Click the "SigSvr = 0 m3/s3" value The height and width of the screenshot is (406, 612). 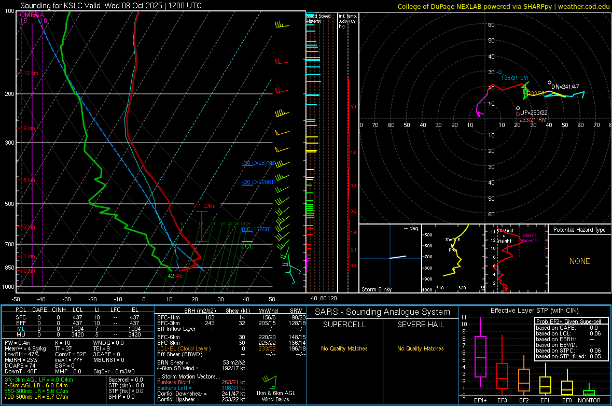114,371
